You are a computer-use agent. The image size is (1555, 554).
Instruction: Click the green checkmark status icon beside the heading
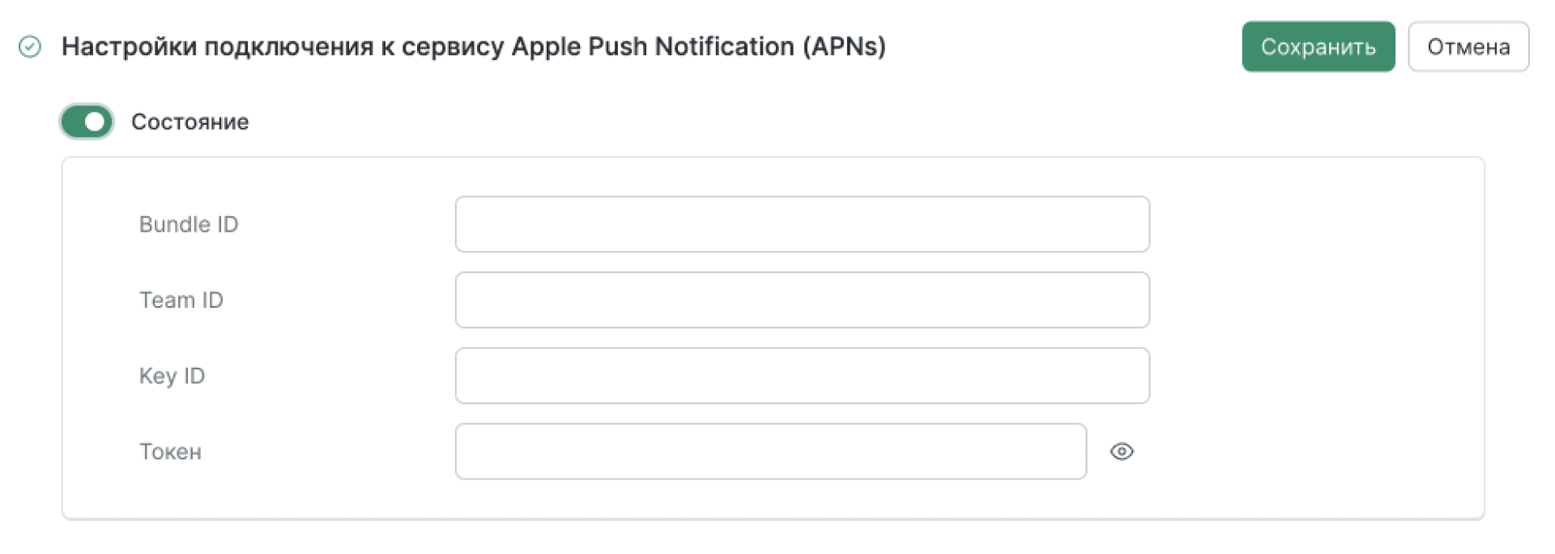(30, 47)
